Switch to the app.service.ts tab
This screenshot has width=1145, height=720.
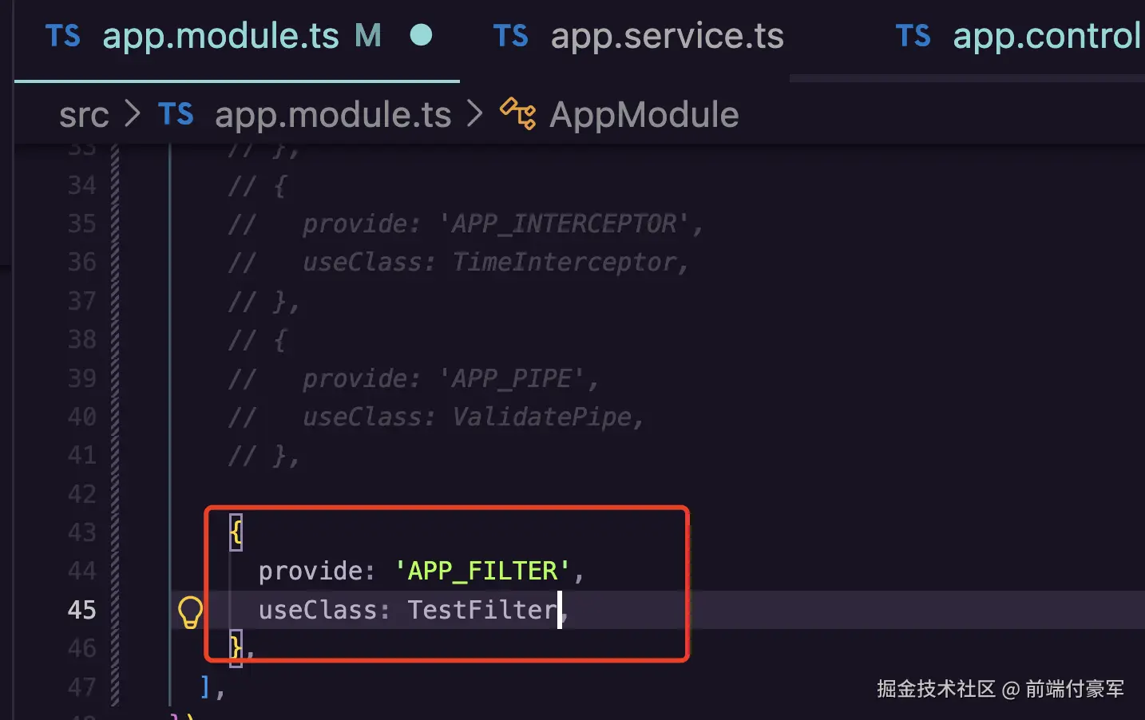coord(639,37)
